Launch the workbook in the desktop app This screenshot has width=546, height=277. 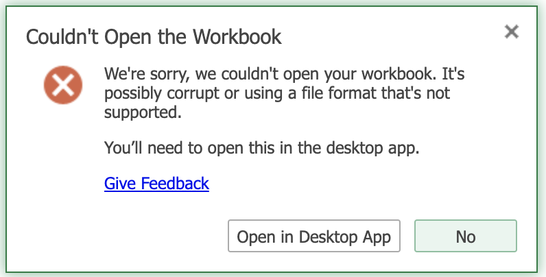click(314, 236)
